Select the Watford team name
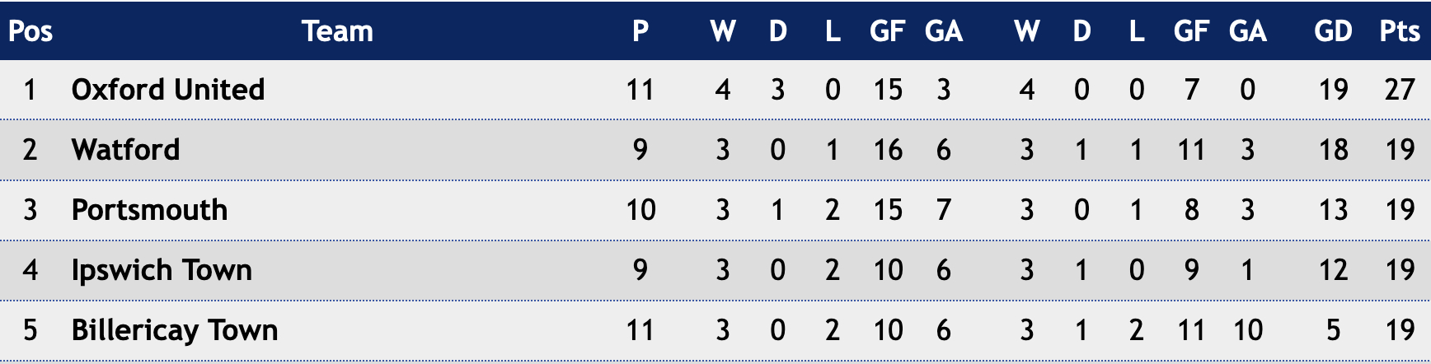Screen dimensions: 1431x364 [x=125, y=149]
